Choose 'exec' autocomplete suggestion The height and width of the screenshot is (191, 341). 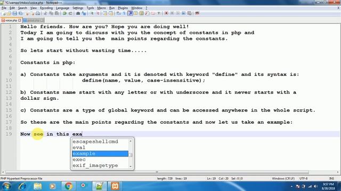[100, 160]
